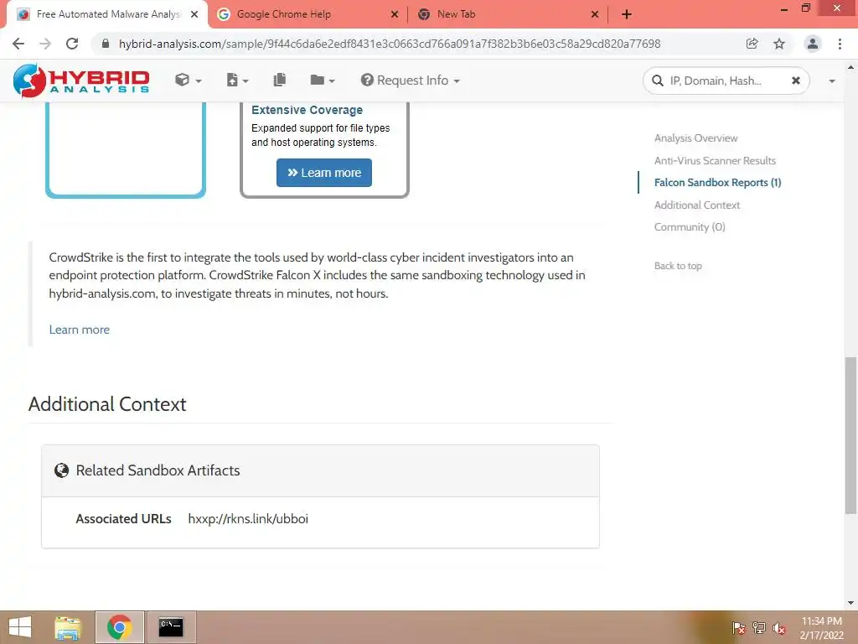Click the Extensive Coverage heading
This screenshot has height=644, width=858.
click(x=307, y=110)
